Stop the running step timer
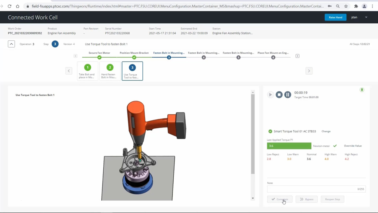The image size is (378, 213). point(279,94)
